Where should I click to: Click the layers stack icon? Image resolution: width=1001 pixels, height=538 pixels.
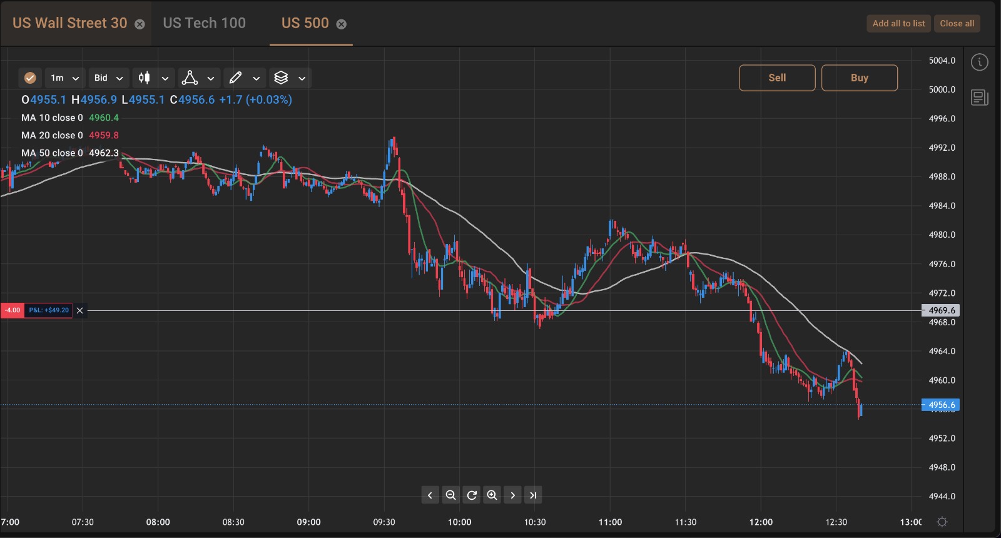point(282,78)
